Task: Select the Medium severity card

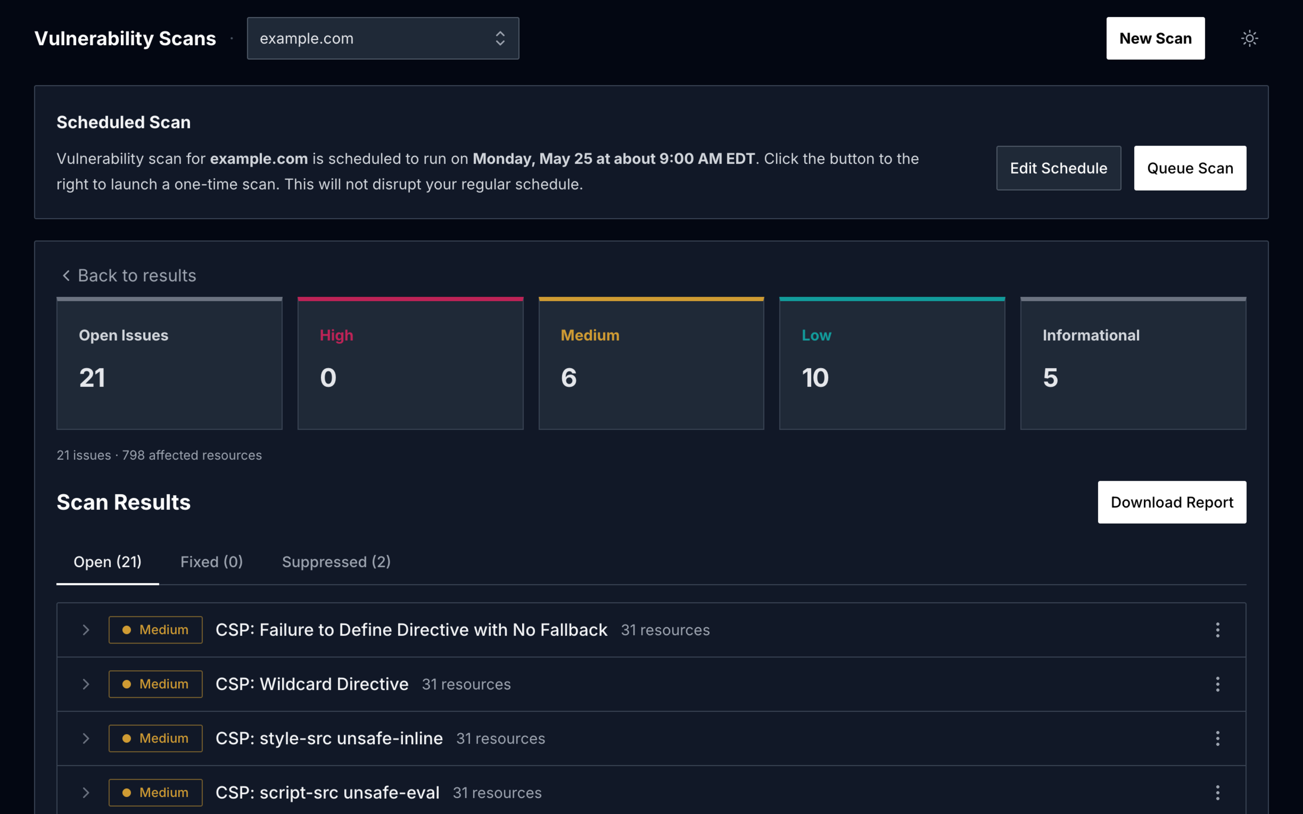Action: 651,364
